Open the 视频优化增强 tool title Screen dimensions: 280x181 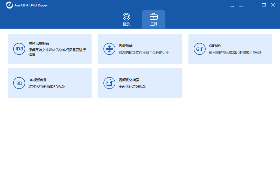coord(129,80)
